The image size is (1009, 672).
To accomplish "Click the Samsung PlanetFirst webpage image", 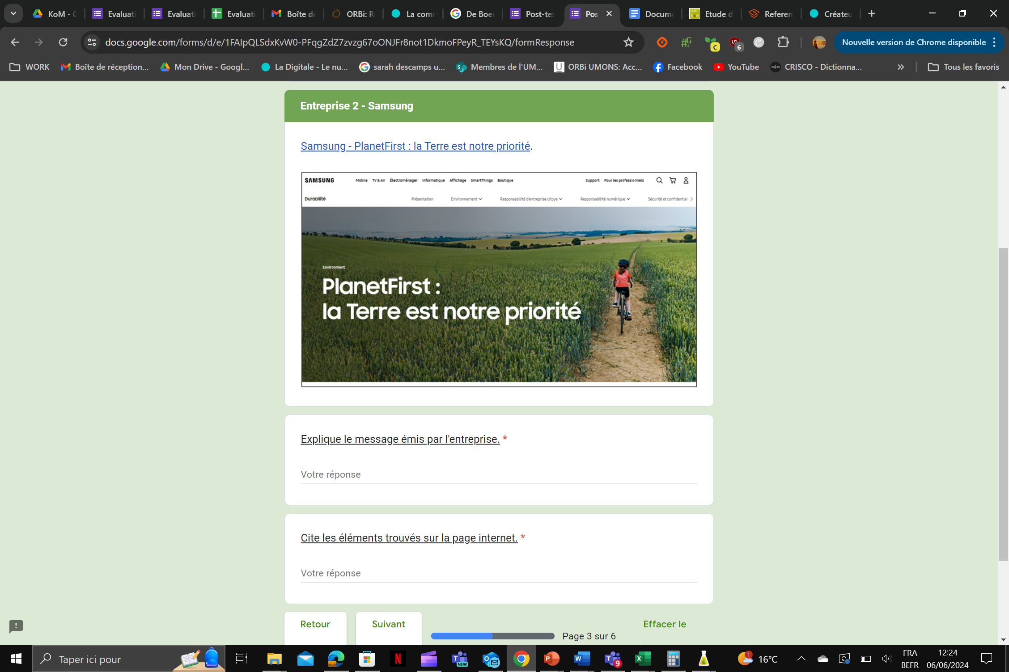I will click(499, 279).
